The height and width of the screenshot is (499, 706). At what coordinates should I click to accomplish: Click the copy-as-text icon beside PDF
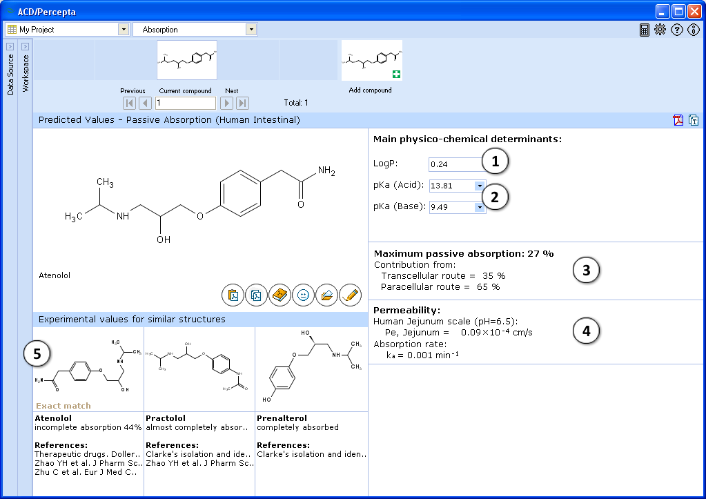tap(694, 120)
